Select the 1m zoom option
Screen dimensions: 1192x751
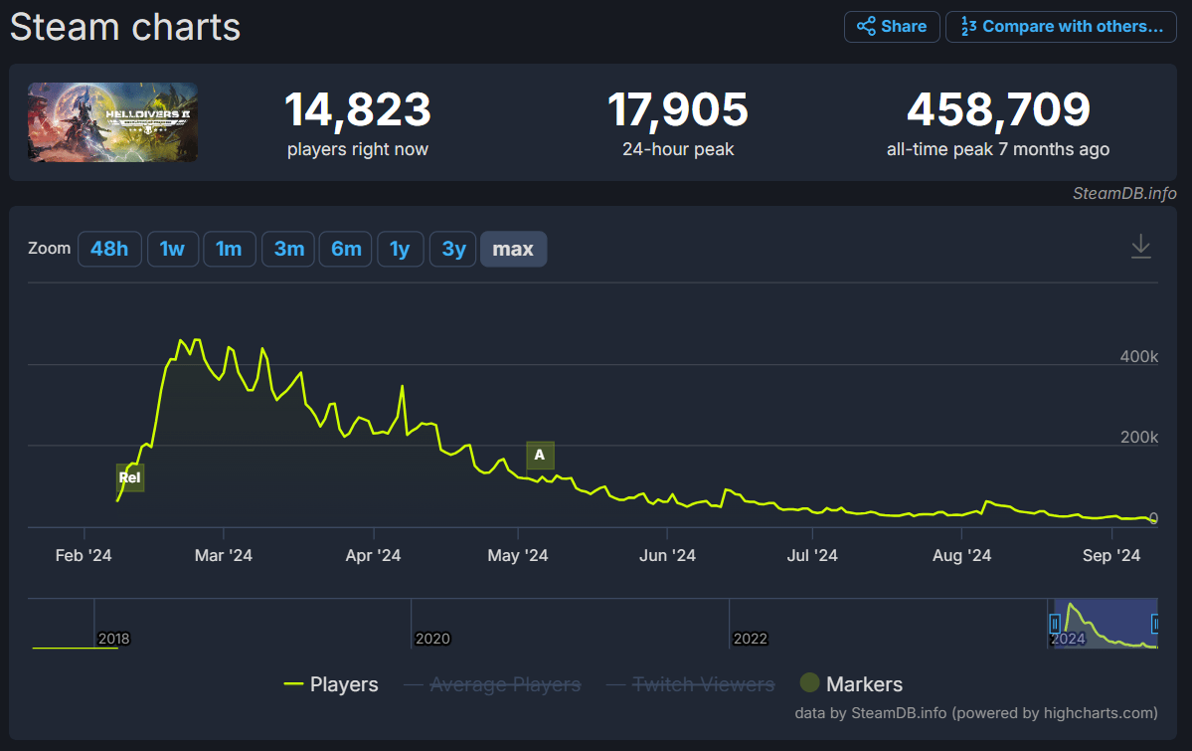tap(230, 249)
